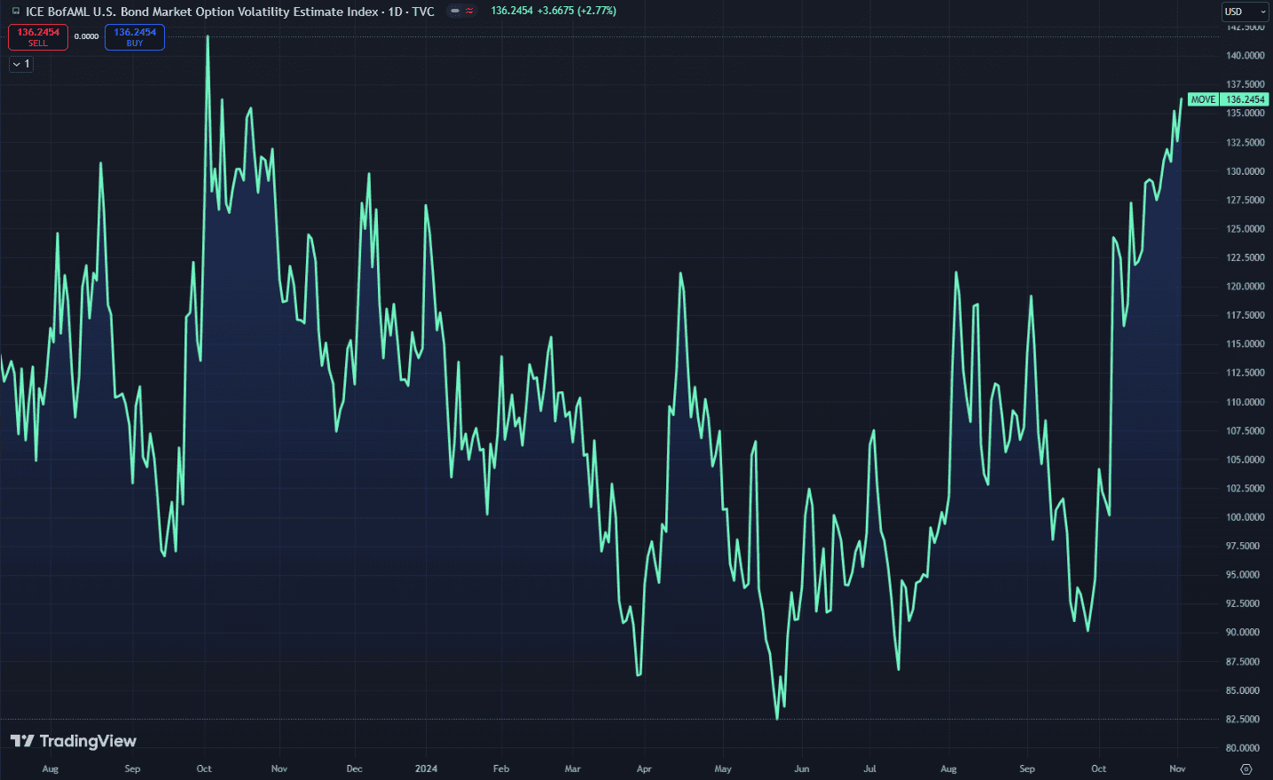Click the 125.0000 price scale label

click(1245, 229)
